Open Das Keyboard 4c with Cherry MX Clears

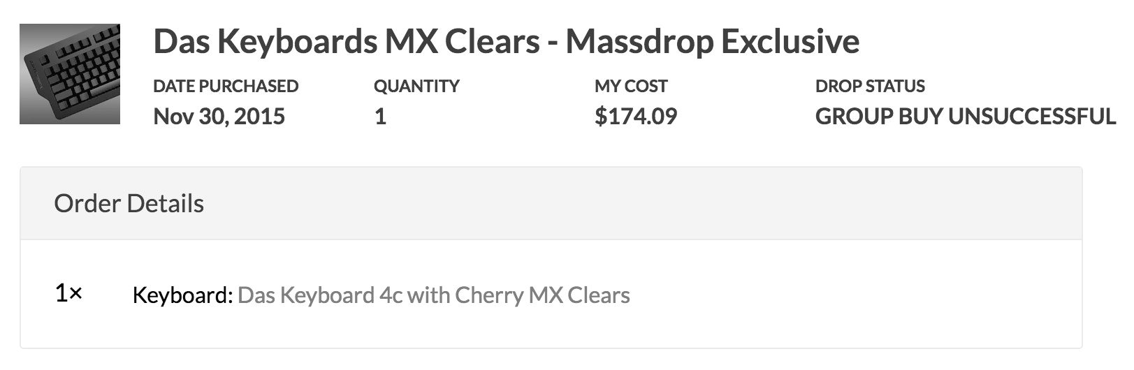pyautogui.click(x=434, y=295)
